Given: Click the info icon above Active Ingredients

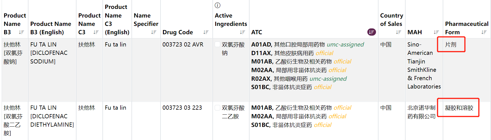Looking at the screenshot, I should [218, 5].
